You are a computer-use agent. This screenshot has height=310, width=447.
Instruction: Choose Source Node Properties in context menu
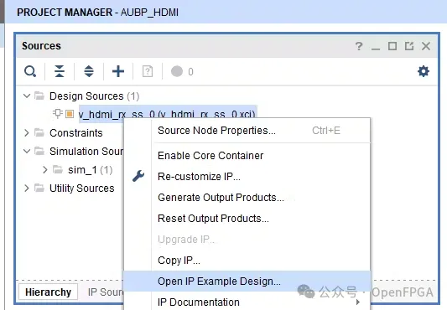[x=247, y=131]
